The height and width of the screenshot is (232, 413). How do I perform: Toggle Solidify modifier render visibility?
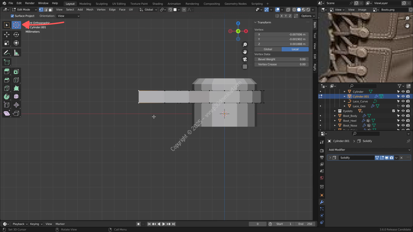[x=391, y=158]
